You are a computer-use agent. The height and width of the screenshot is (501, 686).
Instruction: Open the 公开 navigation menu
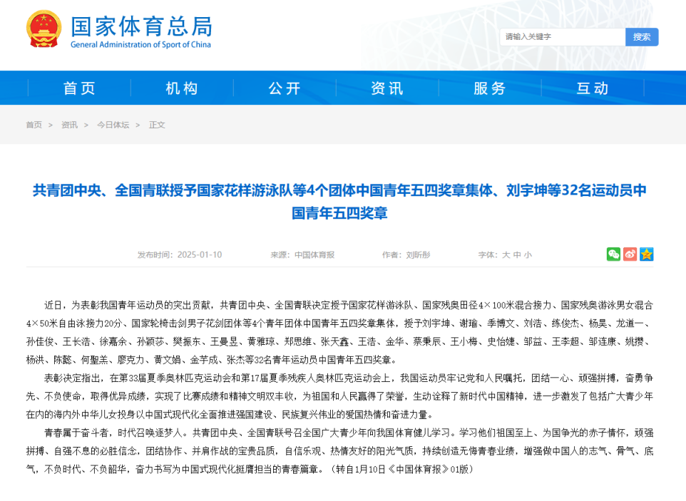pos(285,88)
